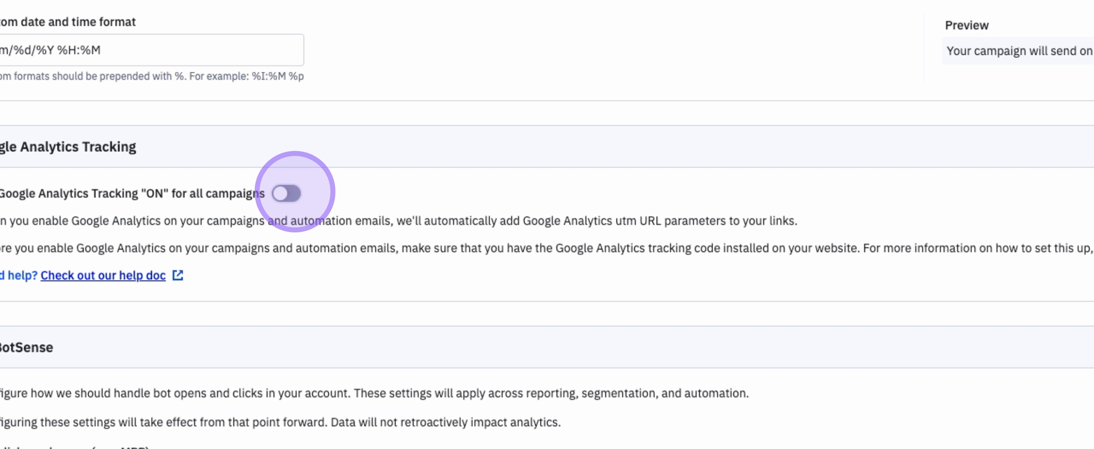Image resolution: width=1094 pixels, height=449 pixels.
Task: Click the "ON for all campaigns" toggle label
Action: (132, 194)
